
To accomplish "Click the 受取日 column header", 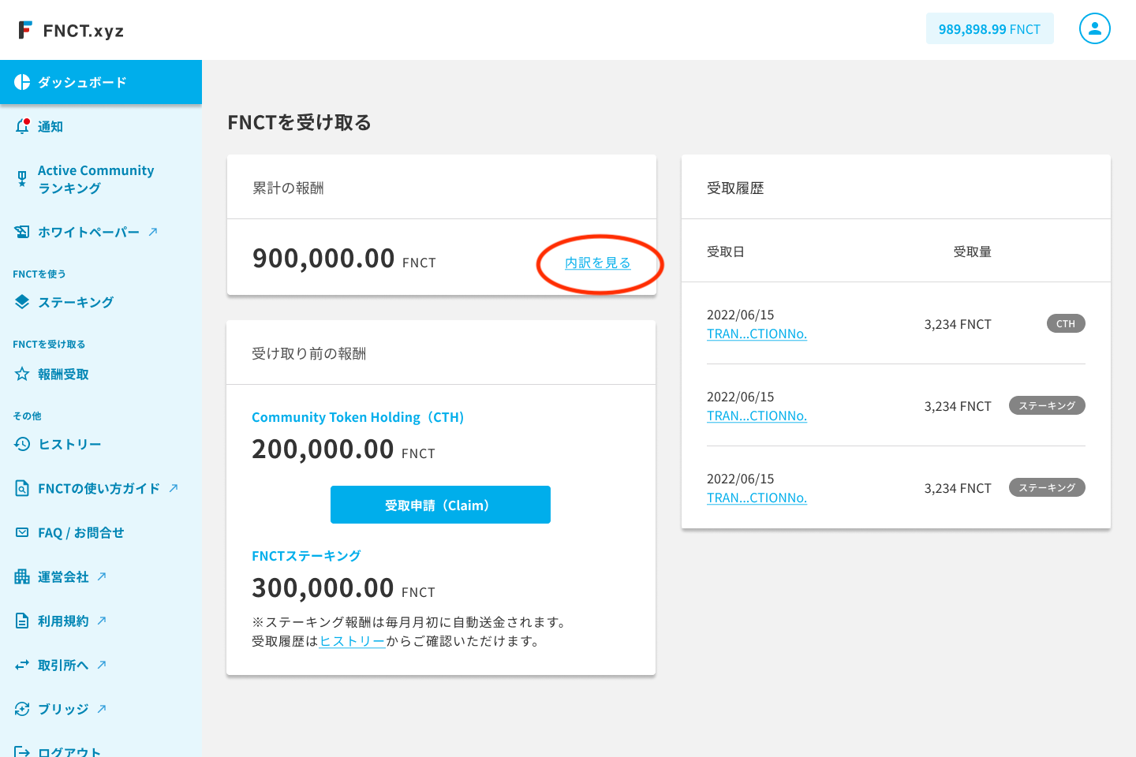I will (726, 252).
